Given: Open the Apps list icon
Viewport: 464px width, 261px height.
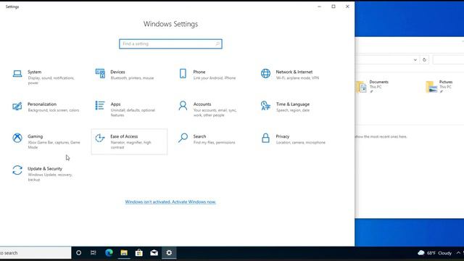Looking at the screenshot, I should click(100, 105).
